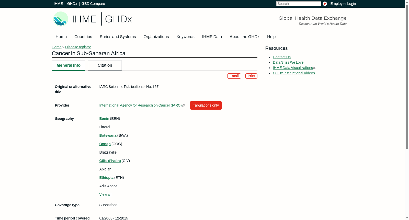Open the Help menu item
The image size is (409, 220).
coord(271,37)
